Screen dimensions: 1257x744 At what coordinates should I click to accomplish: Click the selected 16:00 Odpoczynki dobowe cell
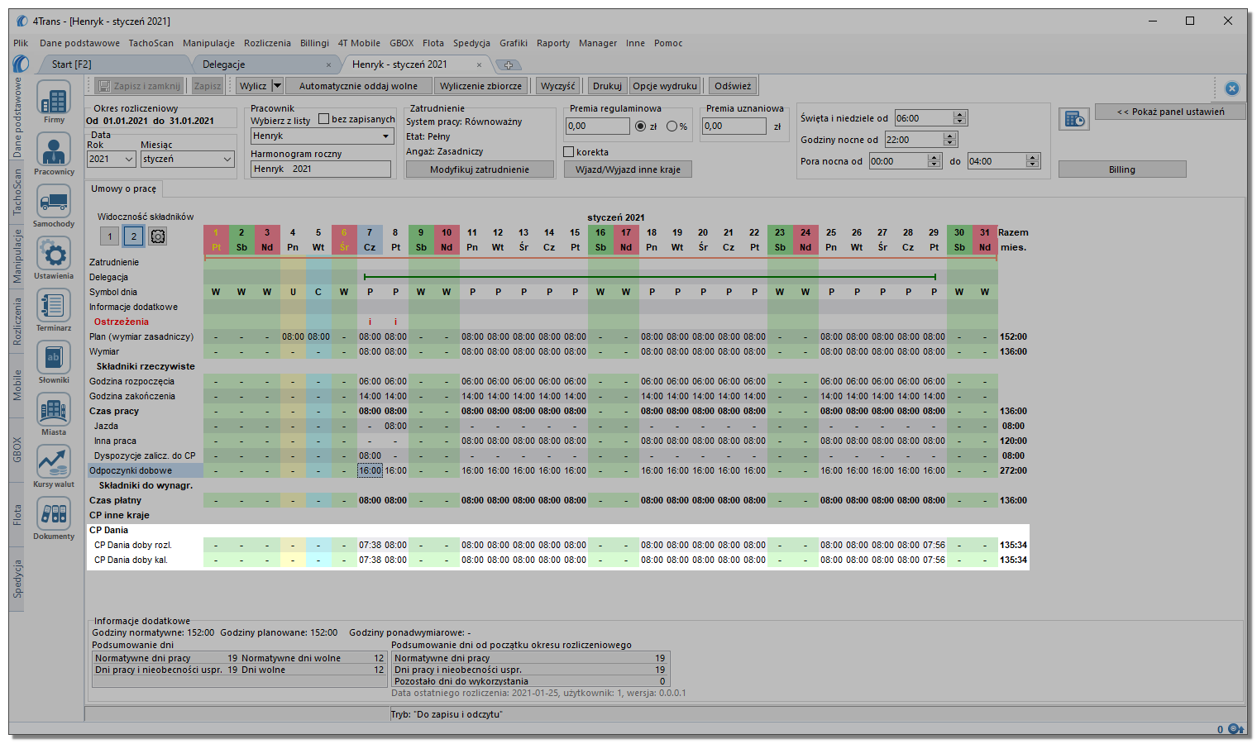click(370, 470)
